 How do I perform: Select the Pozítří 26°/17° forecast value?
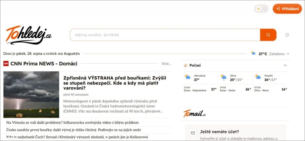click(271, 80)
